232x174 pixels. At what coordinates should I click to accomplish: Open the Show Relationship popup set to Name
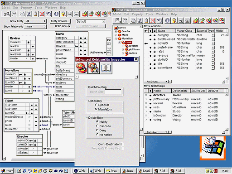coord(36,26)
